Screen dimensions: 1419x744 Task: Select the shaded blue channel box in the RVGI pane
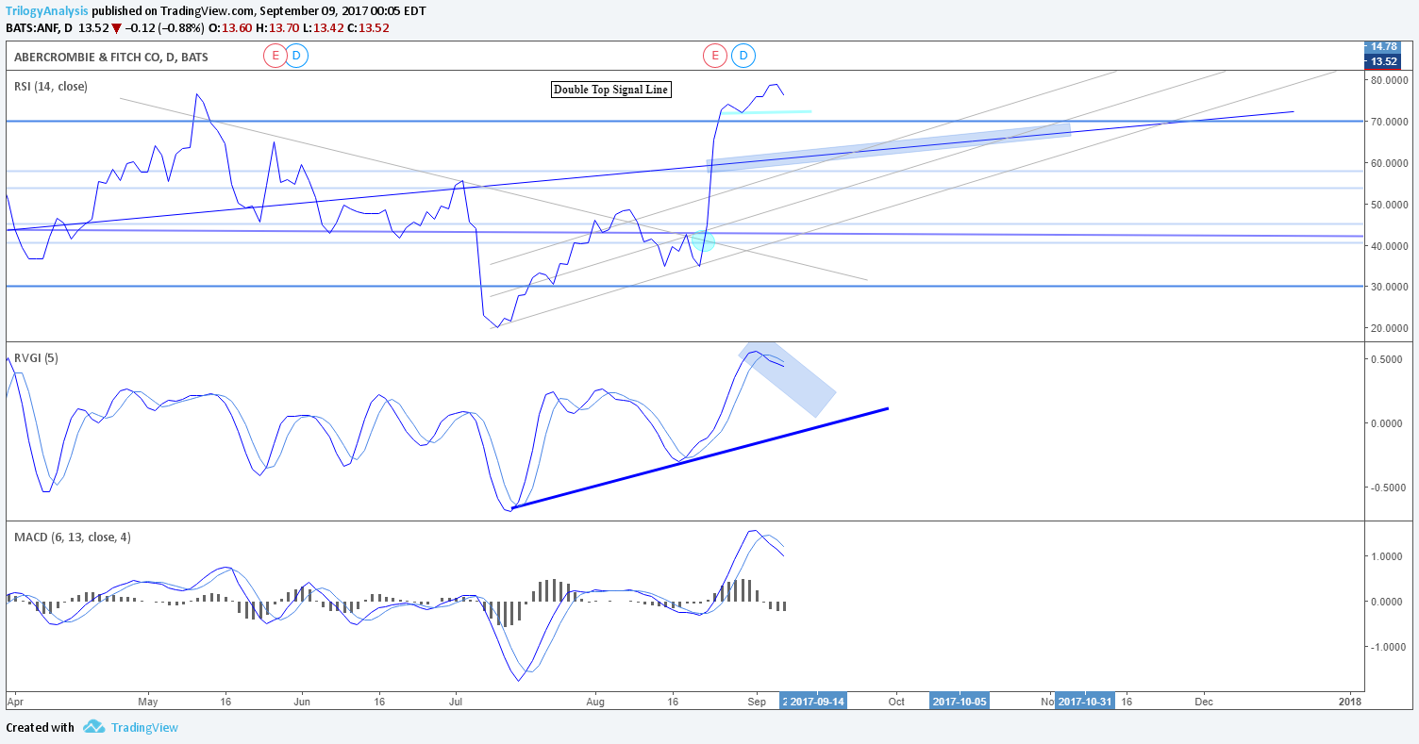(x=787, y=379)
